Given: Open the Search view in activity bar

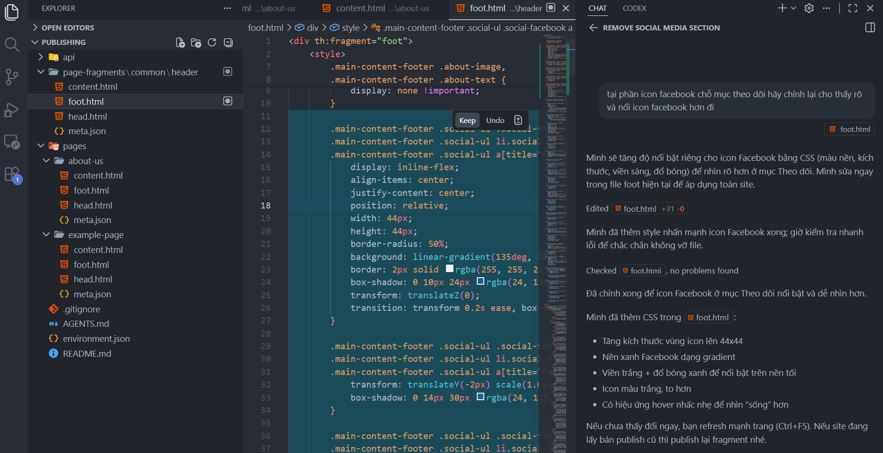Looking at the screenshot, I should click(x=12, y=45).
